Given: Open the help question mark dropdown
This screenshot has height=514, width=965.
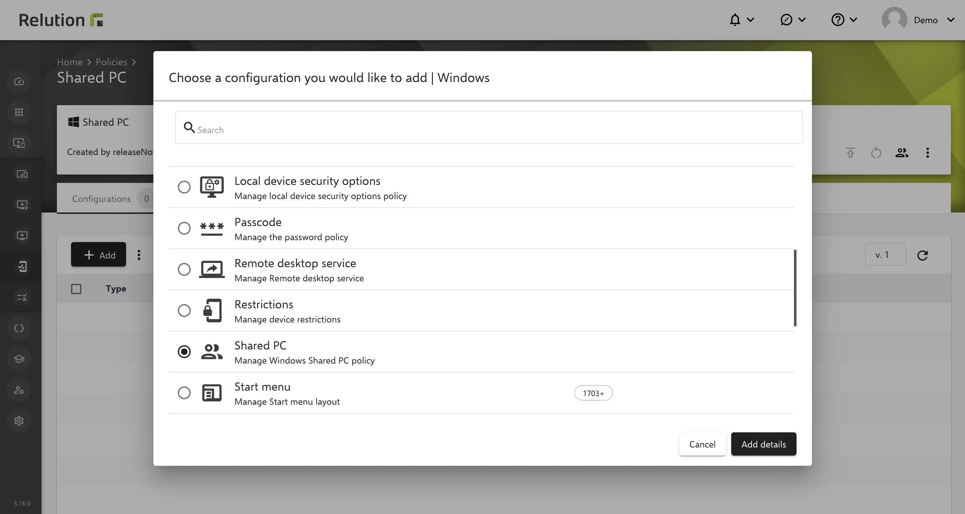Looking at the screenshot, I should click(844, 20).
